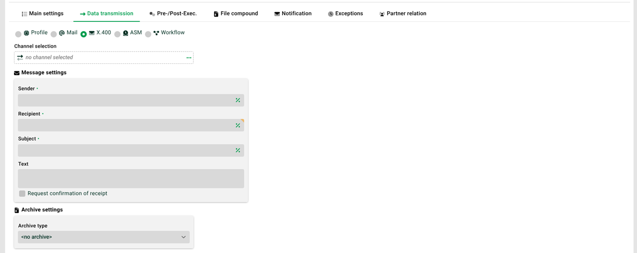
Task: Click the Mail at-sign icon
Action: click(62, 33)
